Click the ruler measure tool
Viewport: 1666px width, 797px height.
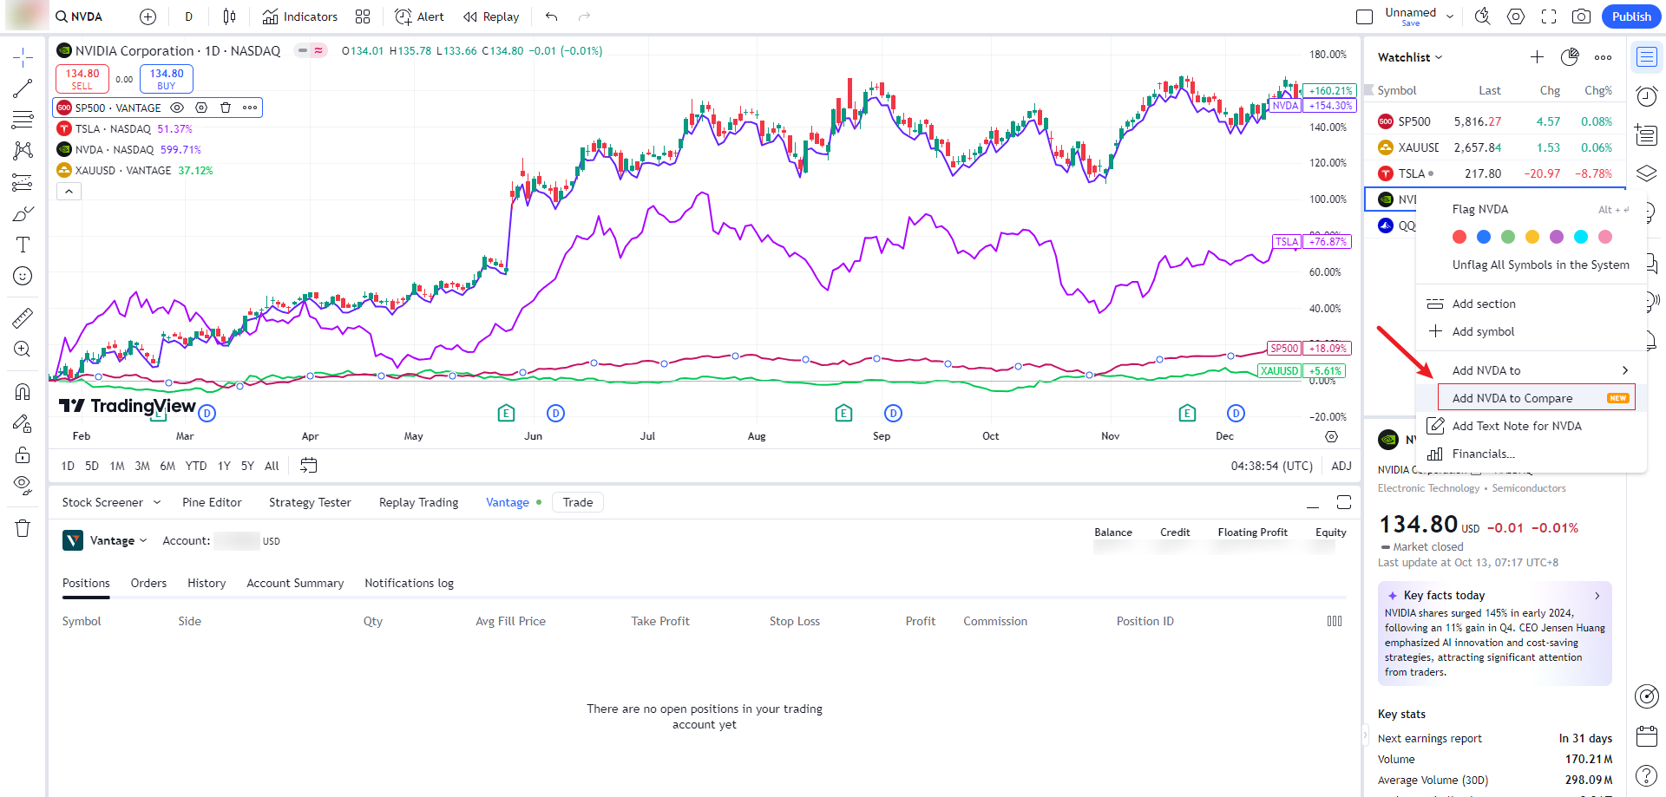[23, 318]
